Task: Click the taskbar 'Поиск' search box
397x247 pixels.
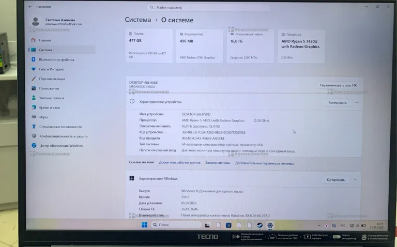Action: tap(176, 225)
